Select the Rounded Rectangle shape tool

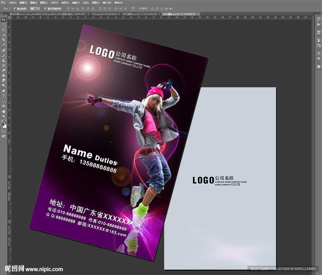4,106
